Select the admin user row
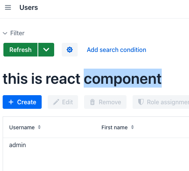The width and height of the screenshot is (189, 171). coord(96,145)
